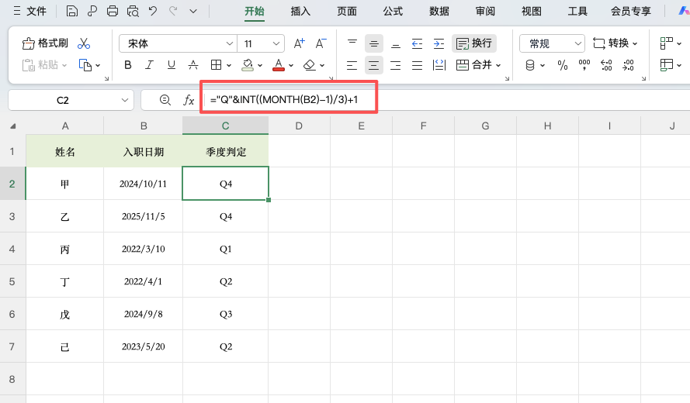Click the red font color swatch

[x=279, y=65]
